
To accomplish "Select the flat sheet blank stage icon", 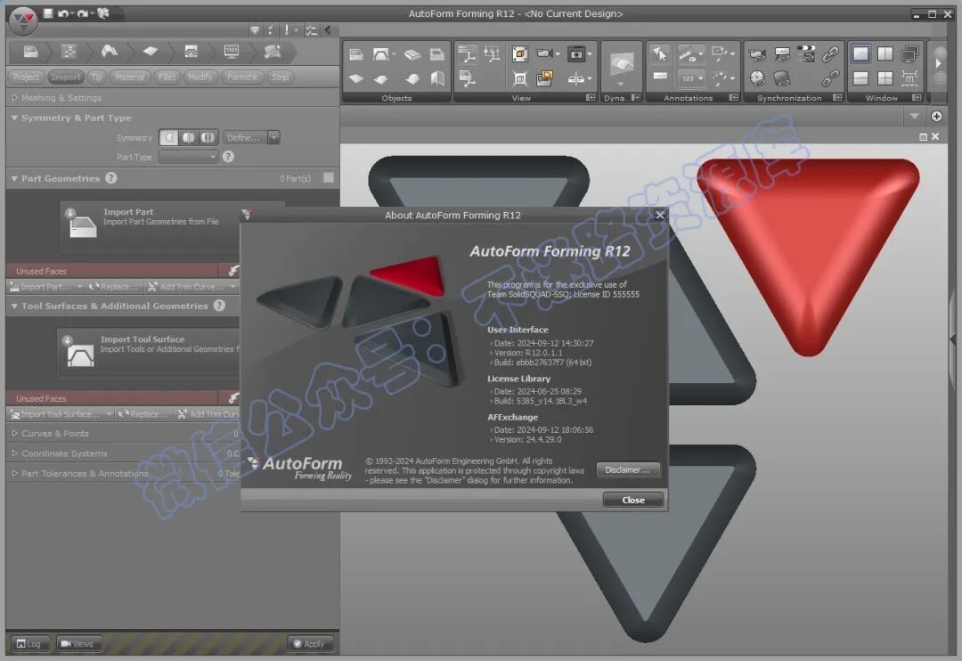I will pos(151,53).
